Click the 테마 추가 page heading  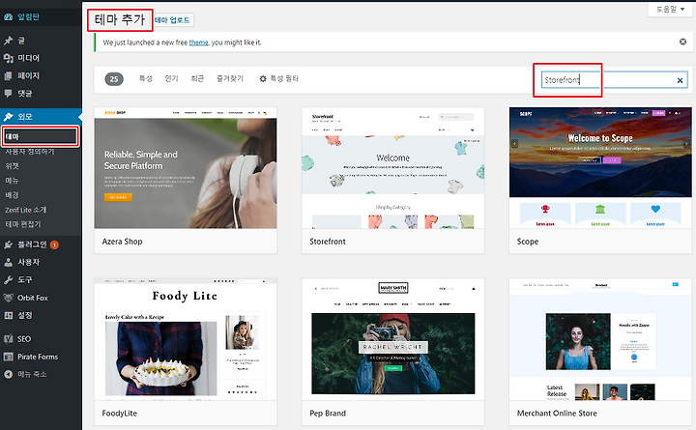pos(120,19)
